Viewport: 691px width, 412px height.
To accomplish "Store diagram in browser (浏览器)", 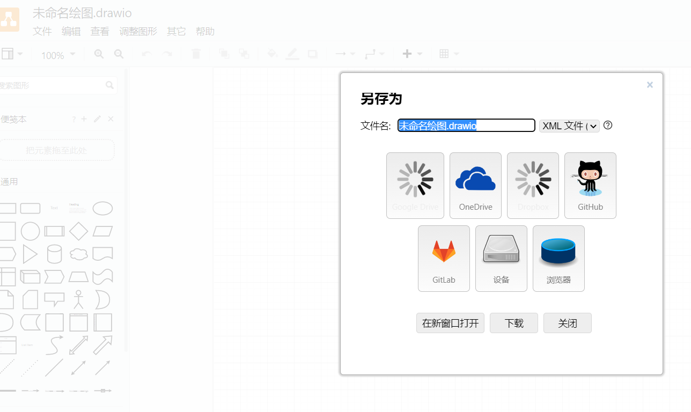I will [558, 259].
